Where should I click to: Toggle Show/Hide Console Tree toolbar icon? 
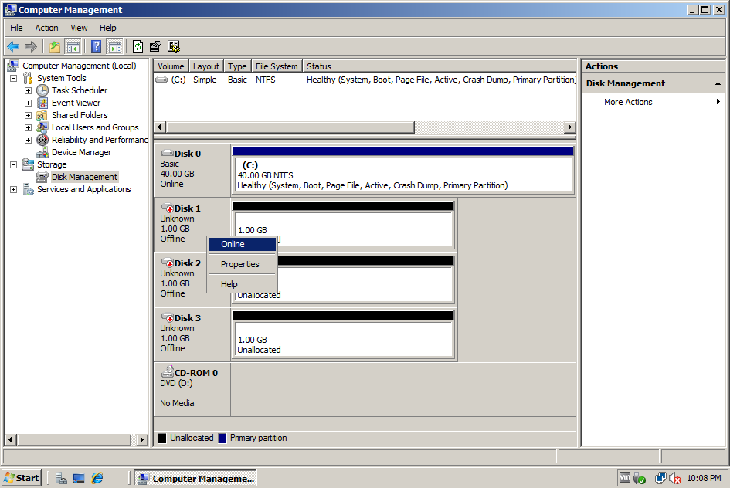[x=73, y=46]
